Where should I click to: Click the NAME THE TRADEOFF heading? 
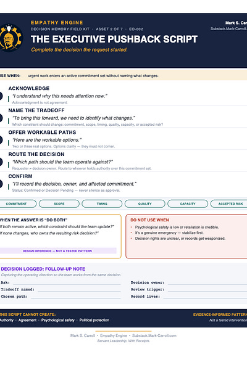[36, 110]
